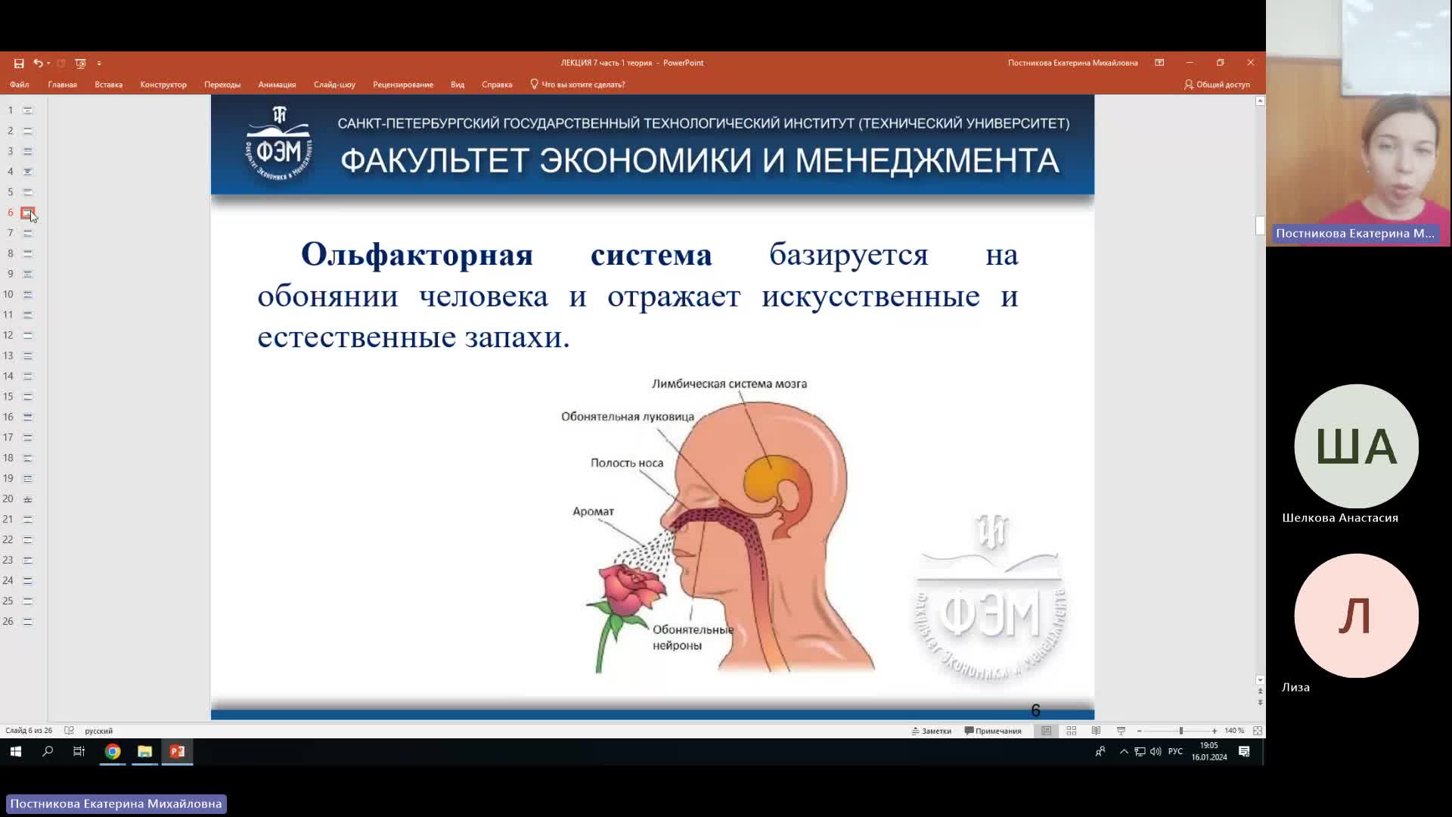This screenshot has height=817, width=1452.
Task: Show hidden tray icons chevron
Action: pos(1124,752)
